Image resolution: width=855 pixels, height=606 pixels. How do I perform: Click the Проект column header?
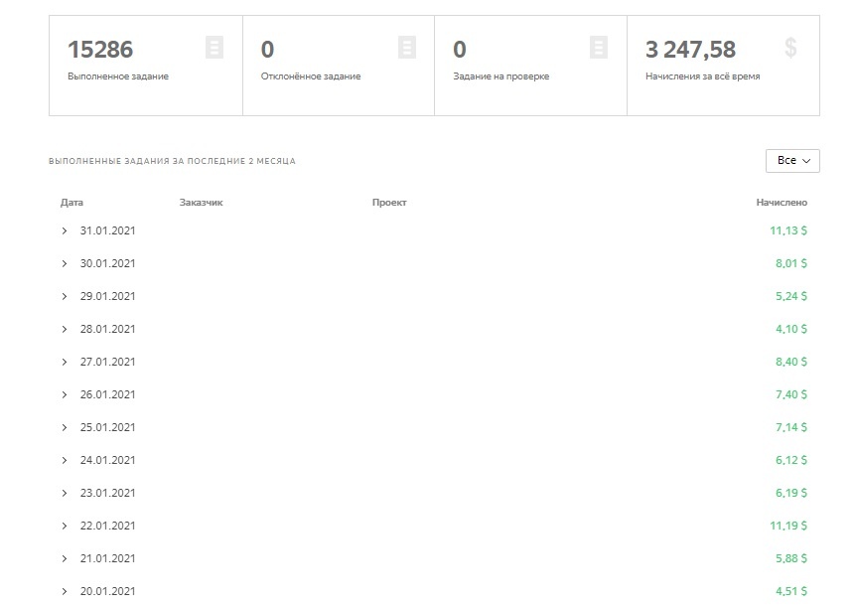[x=389, y=203]
